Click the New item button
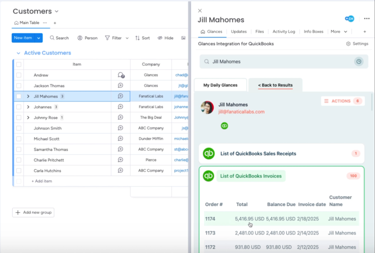The height and width of the screenshot is (253, 375). point(23,38)
